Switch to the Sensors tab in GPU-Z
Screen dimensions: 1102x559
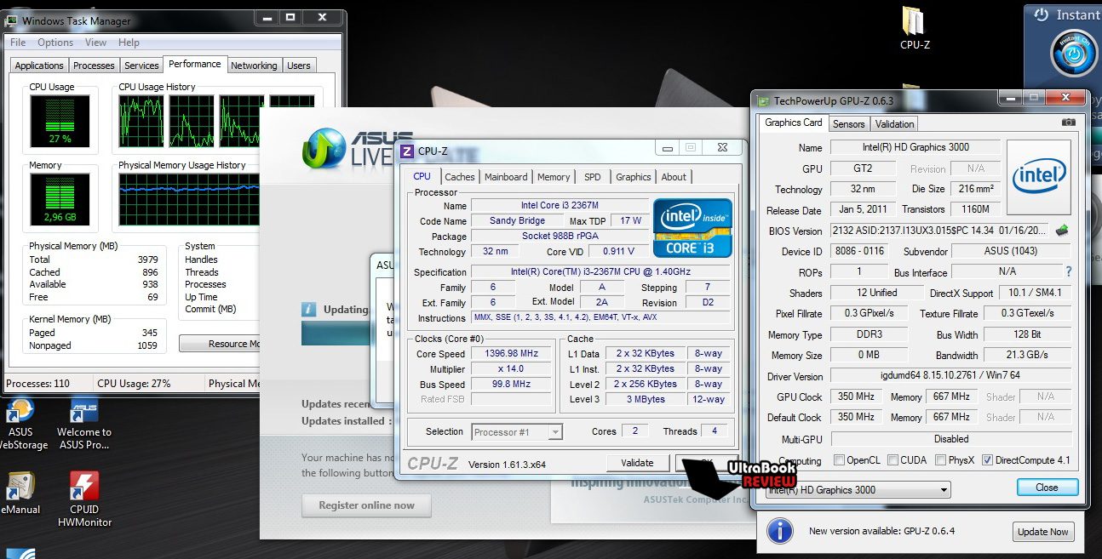click(849, 124)
